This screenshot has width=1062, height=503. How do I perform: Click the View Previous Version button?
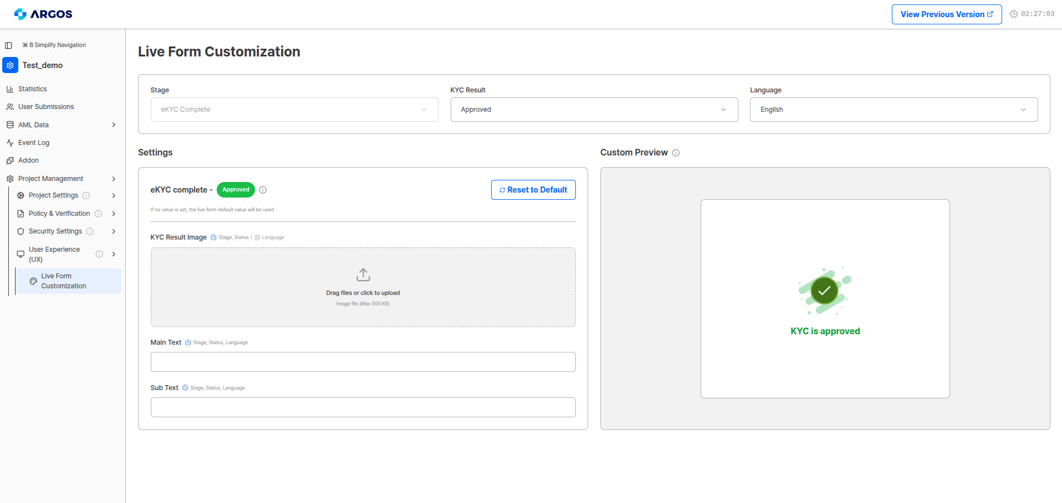click(x=946, y=14)
